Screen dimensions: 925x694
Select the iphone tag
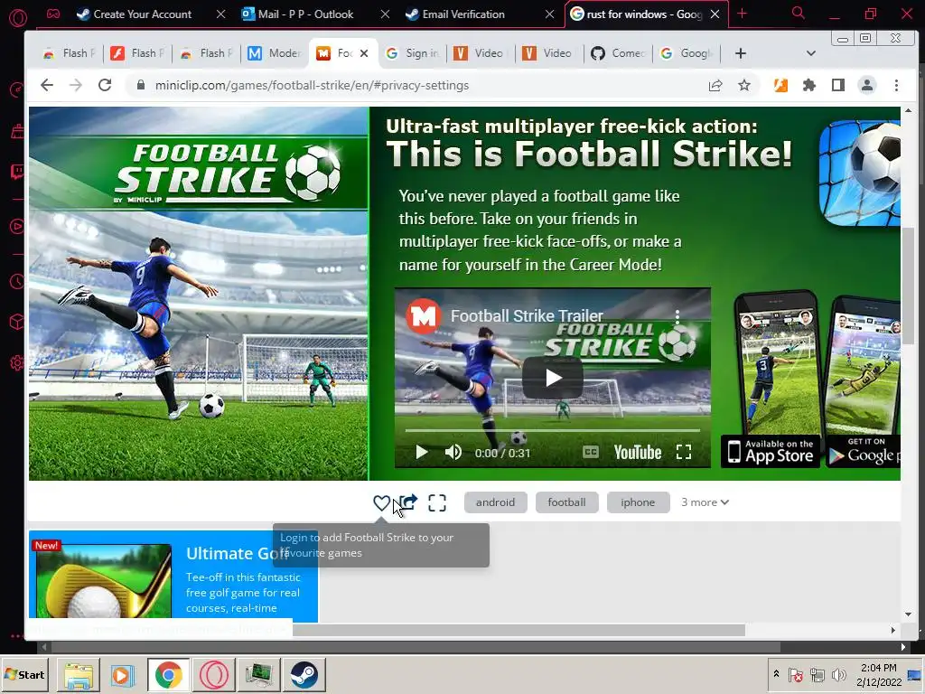click(x=638, y=502)
